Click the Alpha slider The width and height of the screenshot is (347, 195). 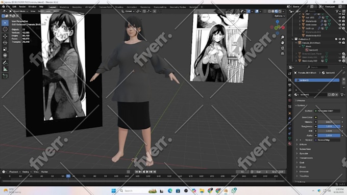329,135
